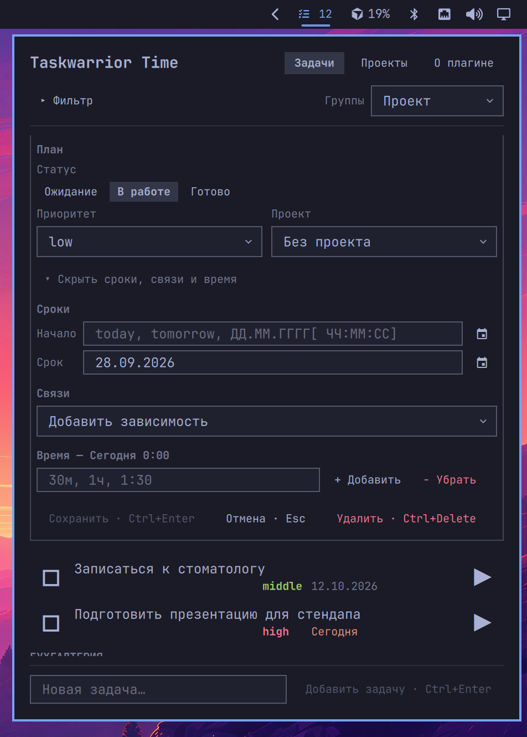Open the О плагине tab
Image resolution: width=527 pixels, height=737 pixels.
(463, 63)
